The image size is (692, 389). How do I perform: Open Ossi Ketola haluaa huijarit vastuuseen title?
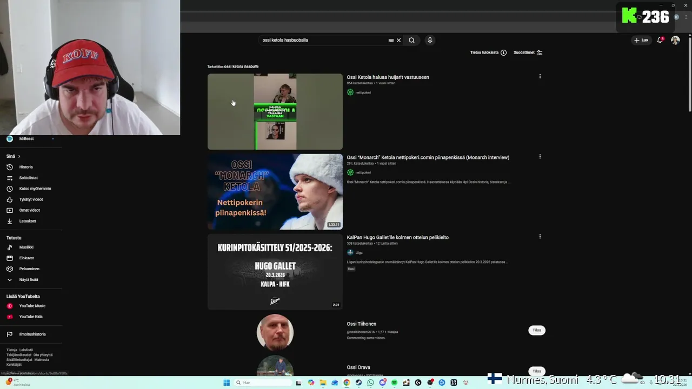tap(388, 77)
